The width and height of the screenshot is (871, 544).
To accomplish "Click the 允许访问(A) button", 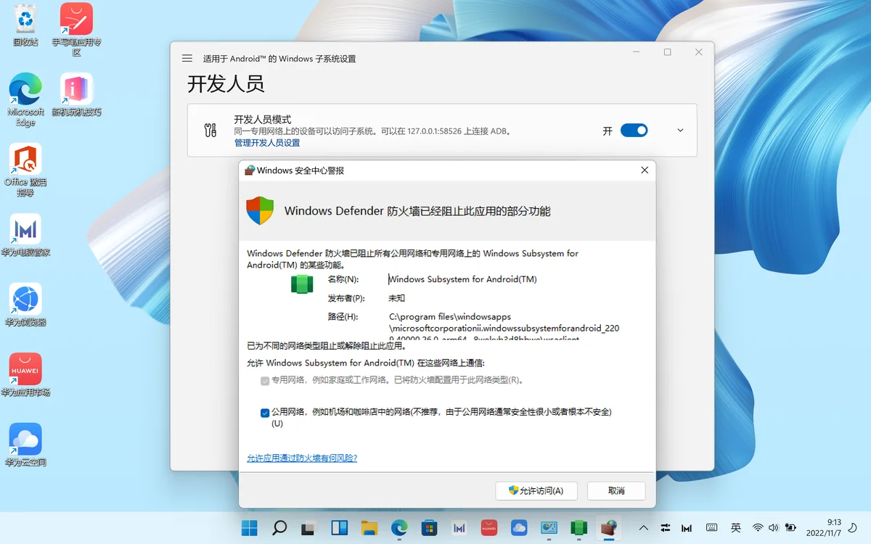I will (536, 490).
